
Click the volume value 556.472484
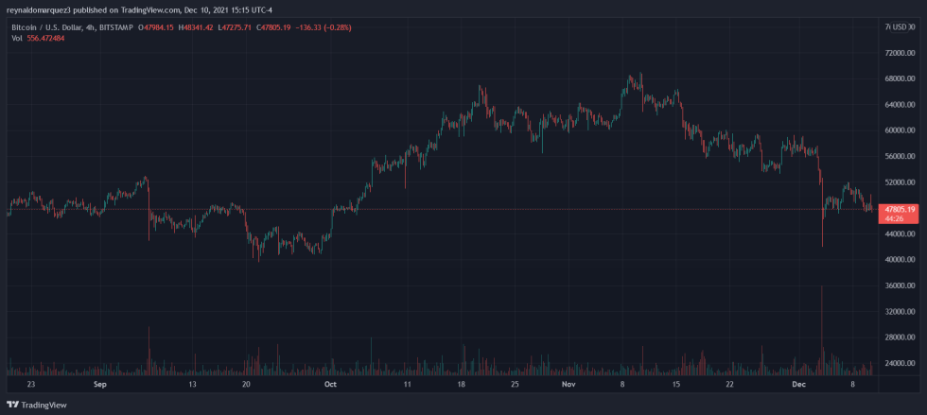tap(45, 38)
